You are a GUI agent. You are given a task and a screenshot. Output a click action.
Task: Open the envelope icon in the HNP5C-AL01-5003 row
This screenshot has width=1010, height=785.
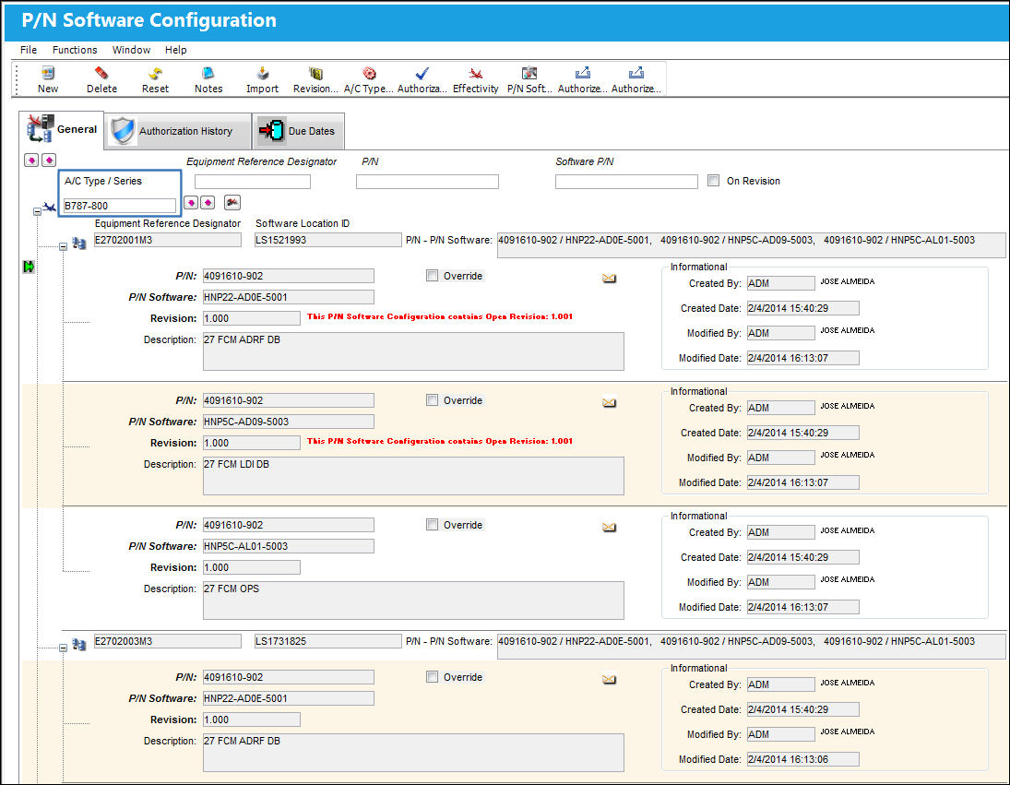(609, 527)
